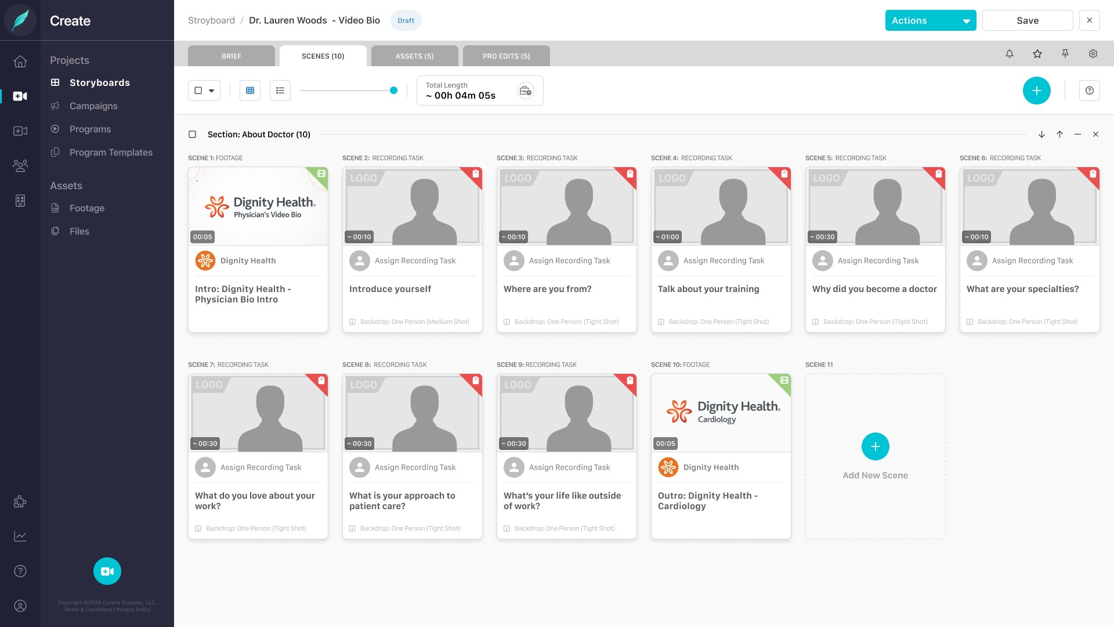
Task: Click the star favorite icon
Action: (1037, 54)
